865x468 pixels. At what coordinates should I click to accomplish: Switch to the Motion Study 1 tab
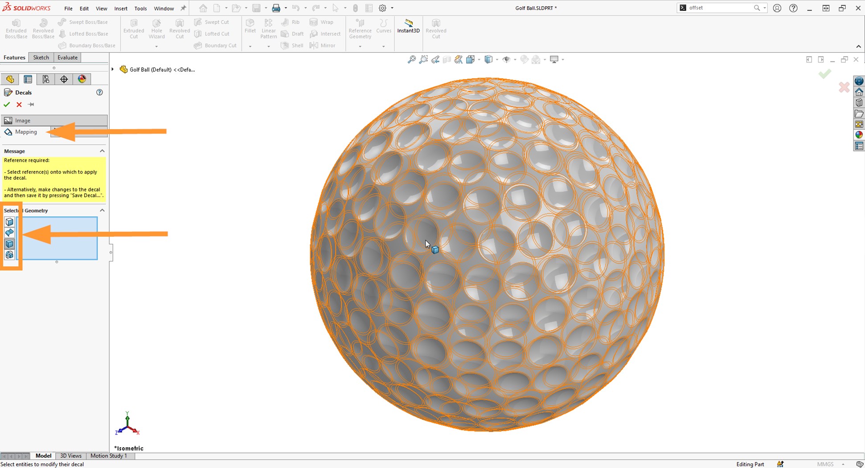(108, 456)
